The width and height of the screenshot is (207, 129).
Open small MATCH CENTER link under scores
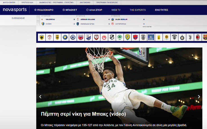click(x=147, y=27)
